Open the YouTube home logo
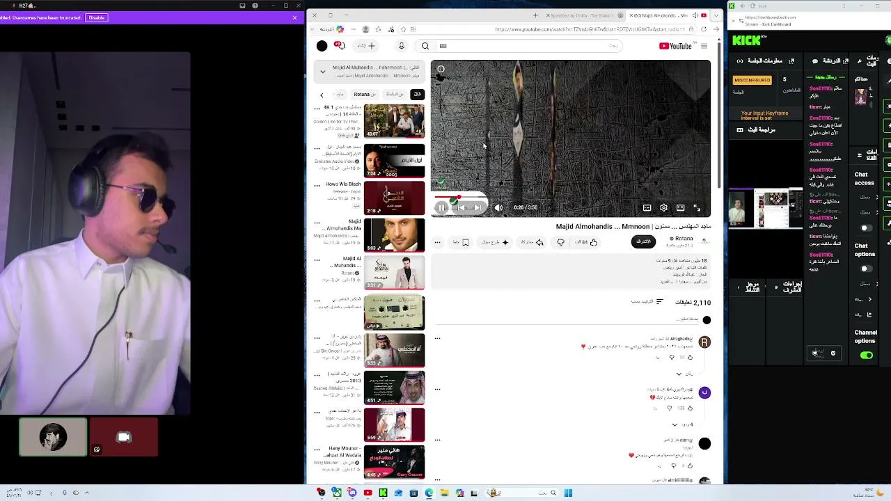 click(675, 46)
